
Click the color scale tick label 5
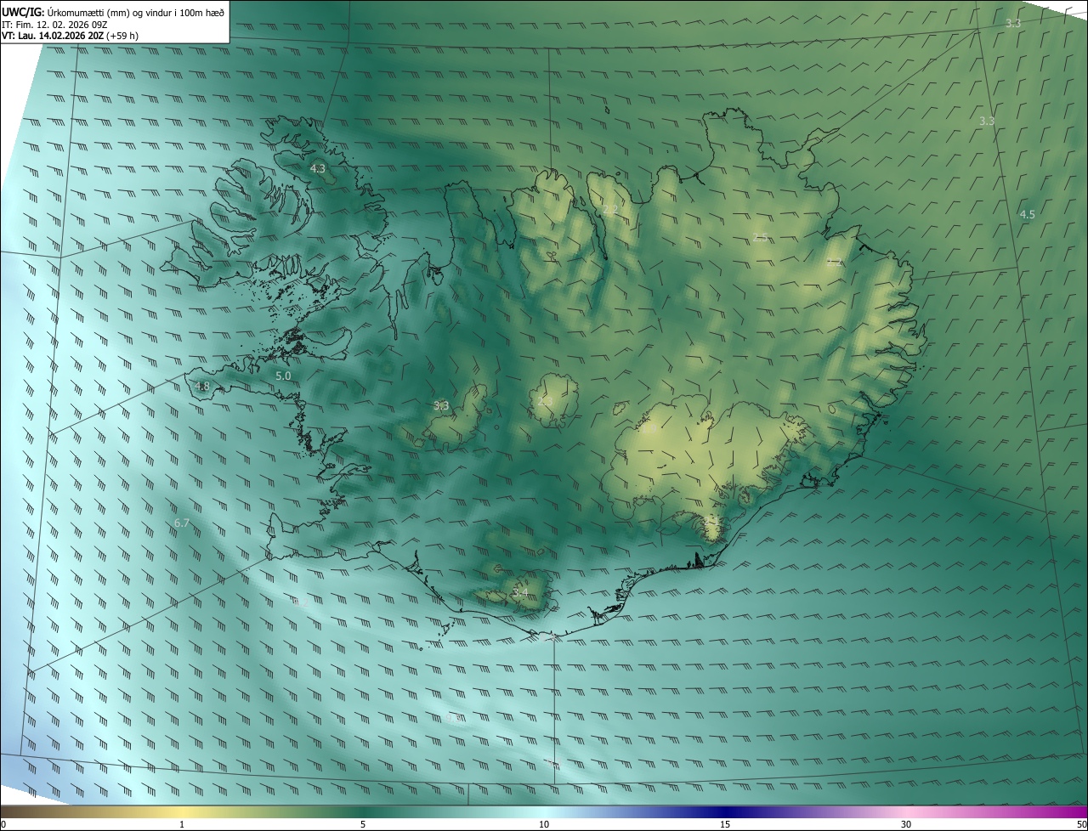(x=363, y=824)
